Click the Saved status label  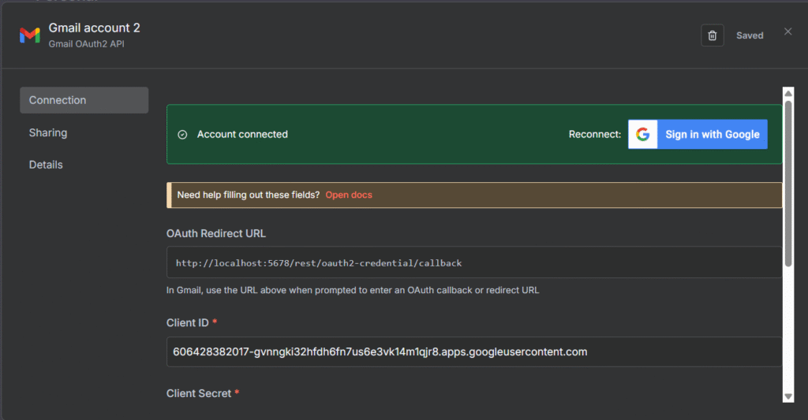(x=750, y=35)
